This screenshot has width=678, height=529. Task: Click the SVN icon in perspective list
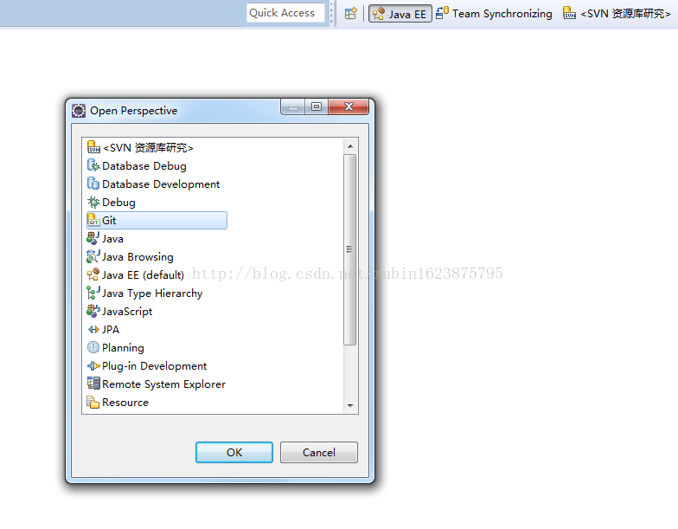pos(93,147)
